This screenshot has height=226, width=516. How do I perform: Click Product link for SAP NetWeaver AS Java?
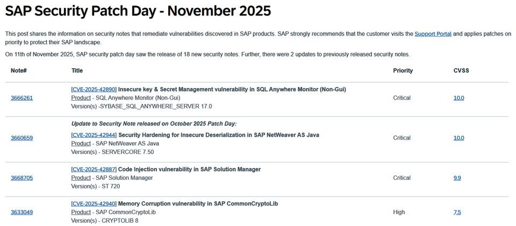[x=81, y=144]
